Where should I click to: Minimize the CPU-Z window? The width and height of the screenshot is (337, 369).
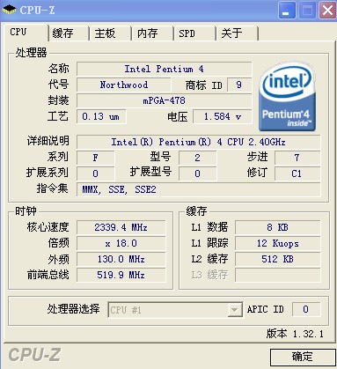[x=286, y=11]
